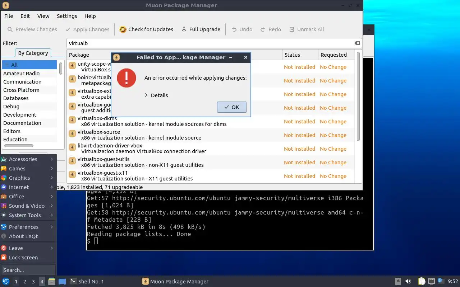
Task: Expand the Details section in error dialog
Action: 156,95
